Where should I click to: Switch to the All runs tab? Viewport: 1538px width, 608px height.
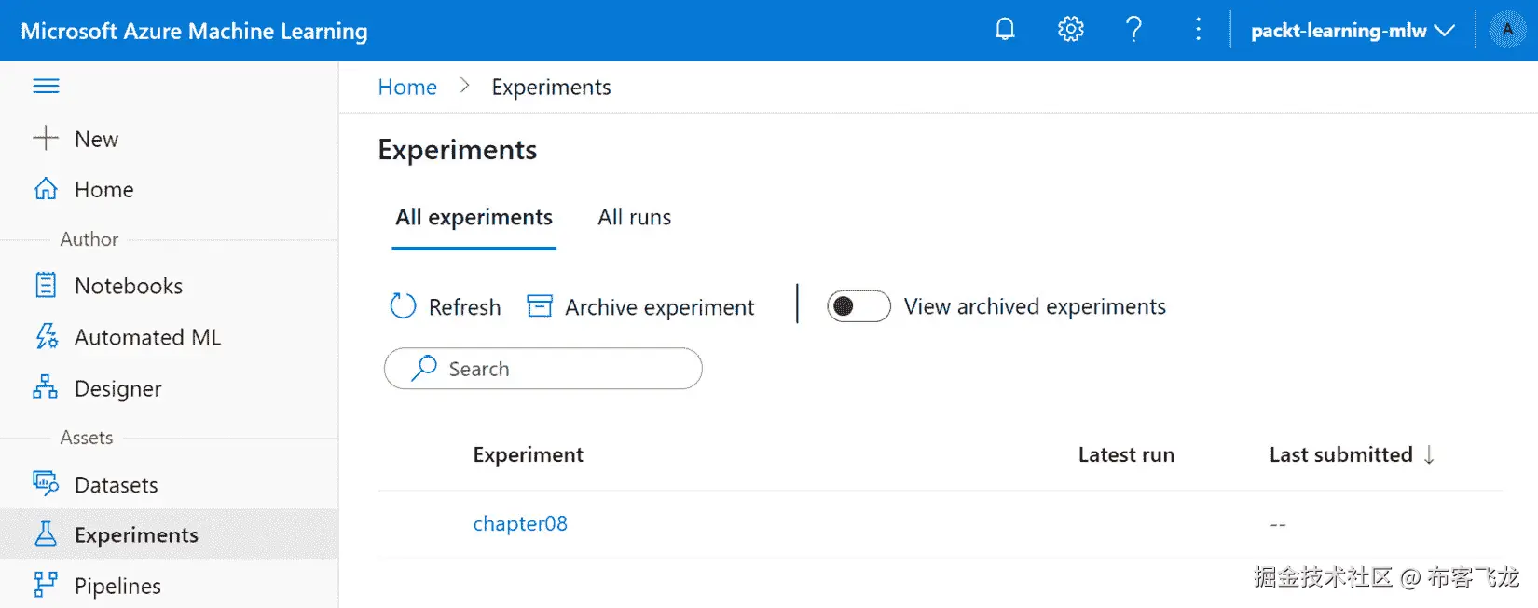point(634,217)
